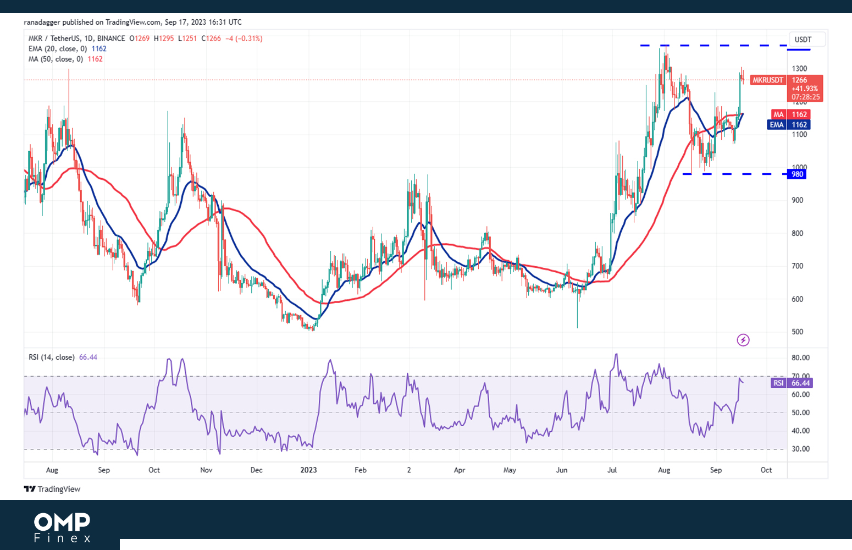
Task: Click the red MA 1162 axis label
Action: pyautogui.click(x=790, y=114)
